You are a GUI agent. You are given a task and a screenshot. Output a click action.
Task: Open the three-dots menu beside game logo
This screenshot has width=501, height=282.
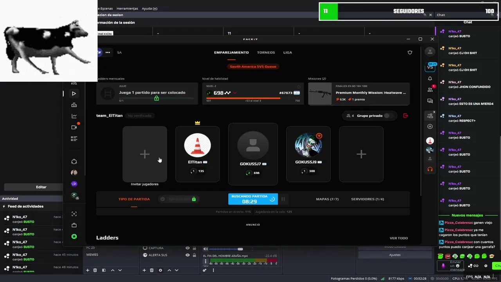(108, 52)
